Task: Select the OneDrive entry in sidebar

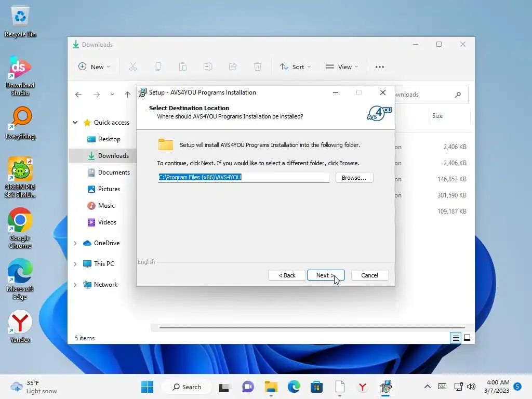Action: pyautogui.click(x=101, y=243)
